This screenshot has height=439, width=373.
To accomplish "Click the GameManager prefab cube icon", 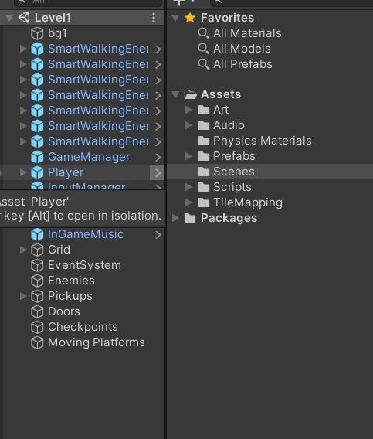I will [x=37, y=157].
